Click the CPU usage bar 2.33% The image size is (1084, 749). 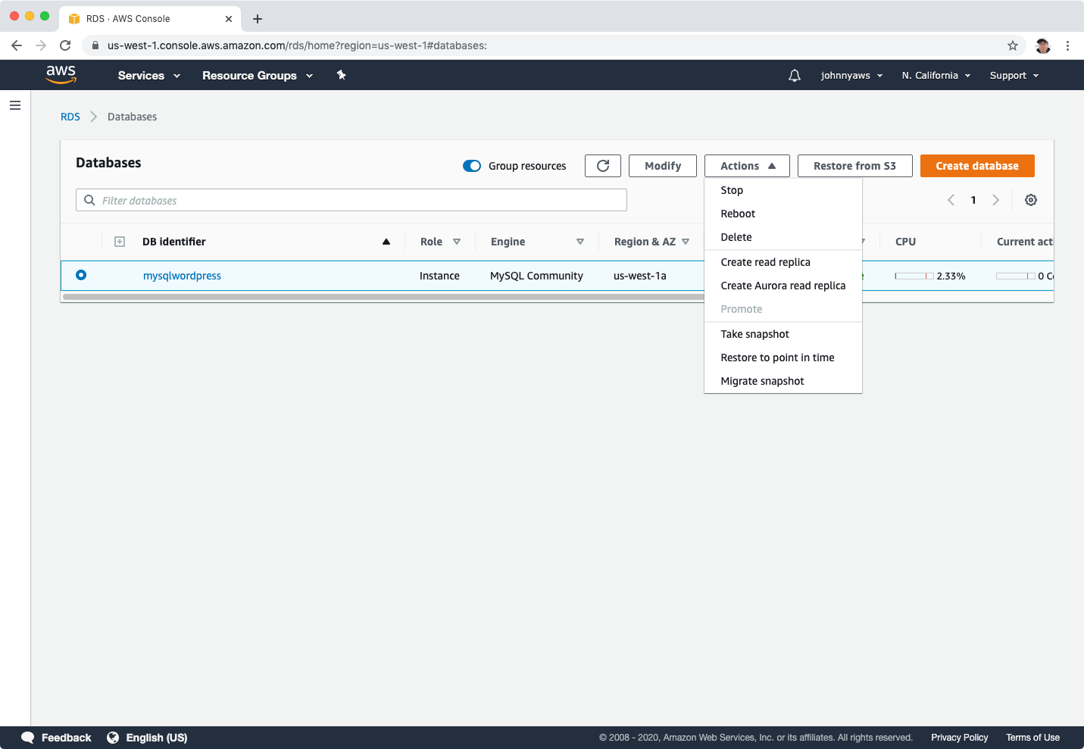click(x=914, y=276)
